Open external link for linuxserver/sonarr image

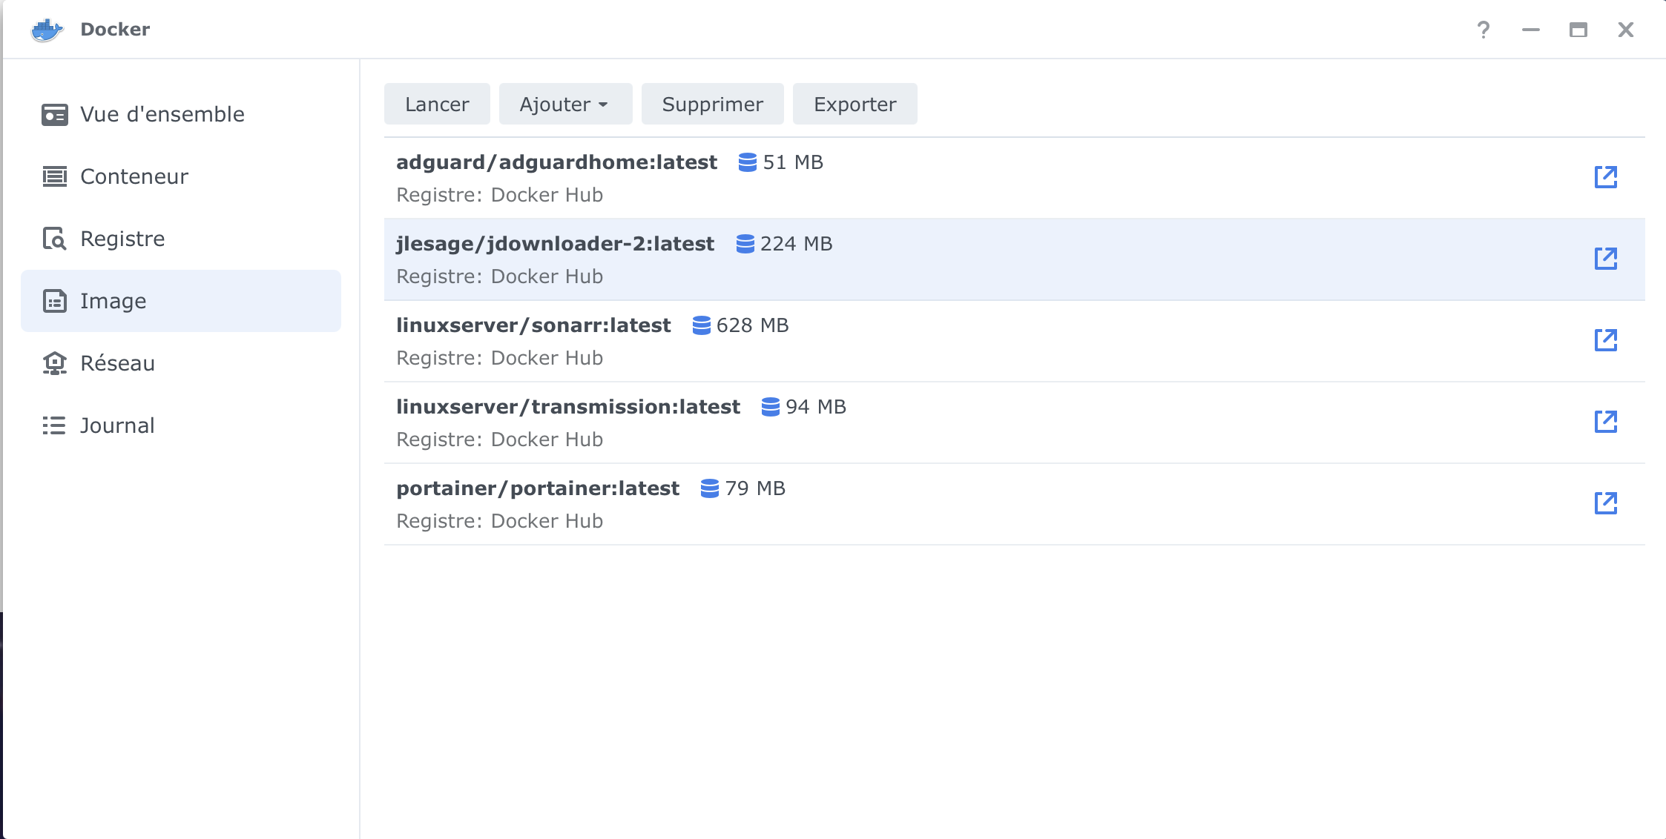point(1605,340)
